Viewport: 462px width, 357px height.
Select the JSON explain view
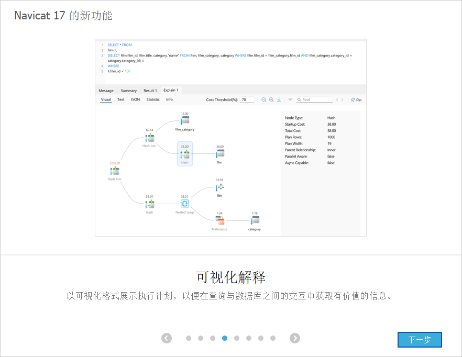(135, 99)
